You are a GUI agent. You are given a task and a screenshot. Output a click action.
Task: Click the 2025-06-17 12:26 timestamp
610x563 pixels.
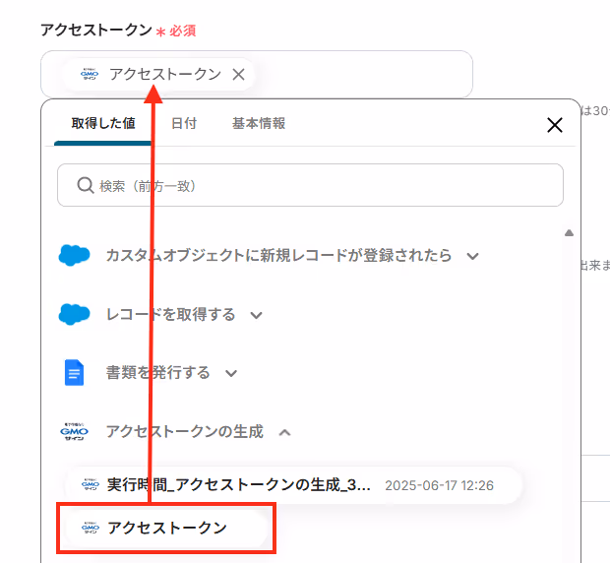(x=439, y=485)
